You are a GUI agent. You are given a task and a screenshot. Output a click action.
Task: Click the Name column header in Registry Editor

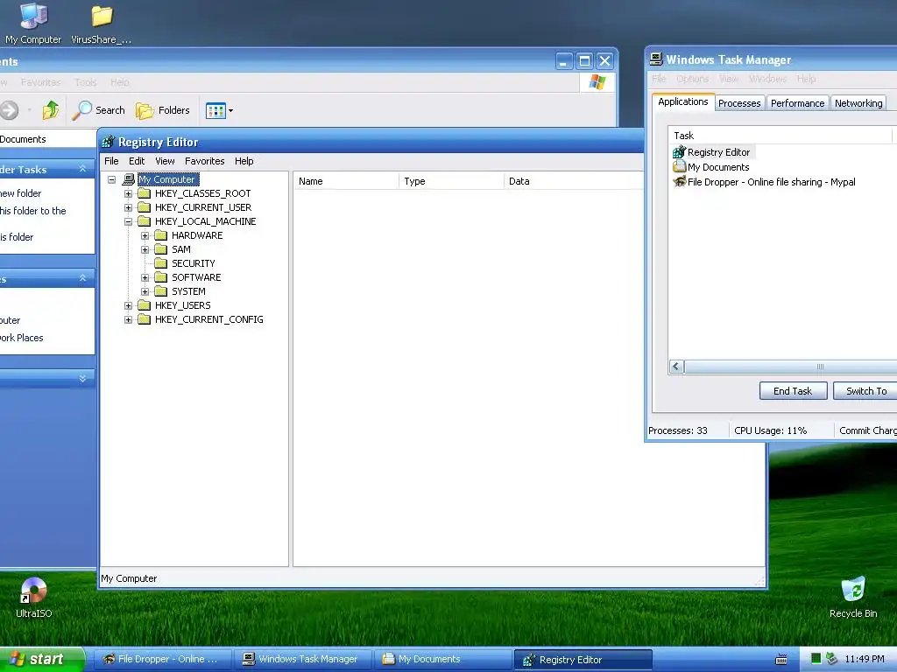pos(346,181)
